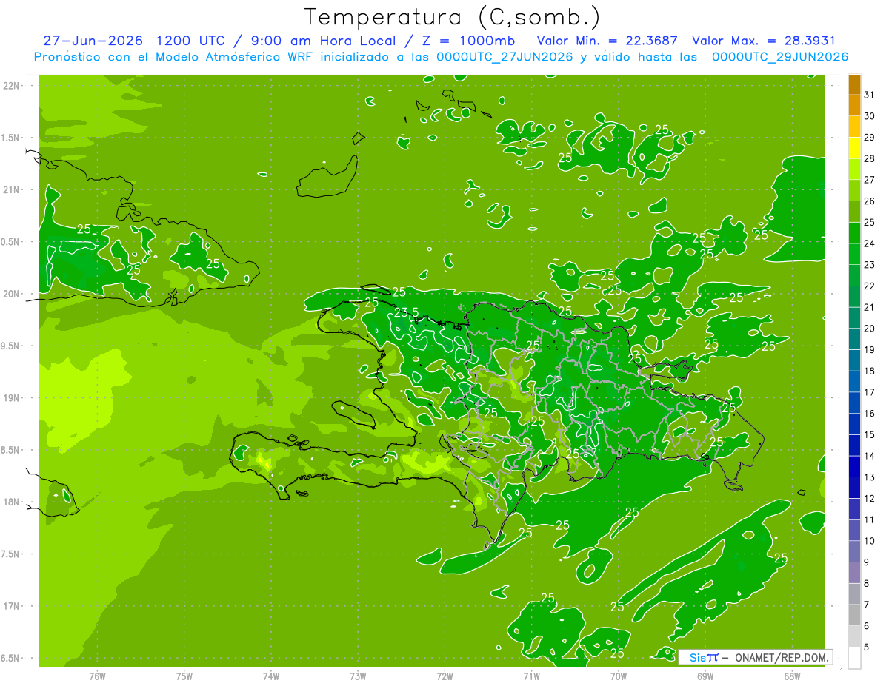Click the '70W' longitude axis label
The height and width of the screenshot is (686, 889).
point(619,676)
